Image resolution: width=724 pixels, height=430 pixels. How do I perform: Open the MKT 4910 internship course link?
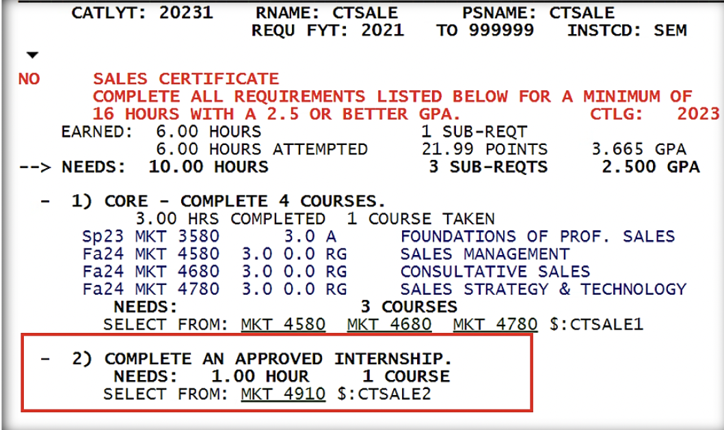coord(283,394)
